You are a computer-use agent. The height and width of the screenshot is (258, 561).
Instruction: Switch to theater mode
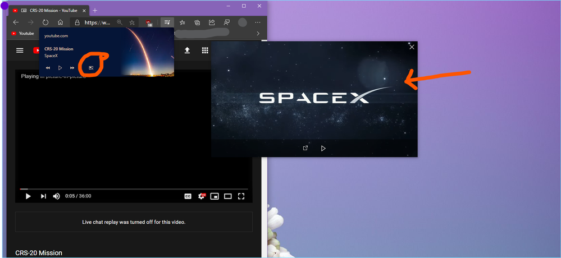click(228, 196)
